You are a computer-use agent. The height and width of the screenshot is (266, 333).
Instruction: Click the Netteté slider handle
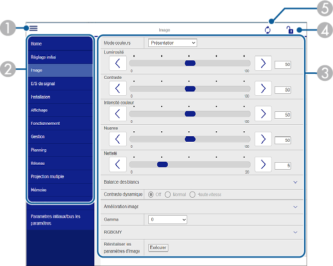coord(162,165)
